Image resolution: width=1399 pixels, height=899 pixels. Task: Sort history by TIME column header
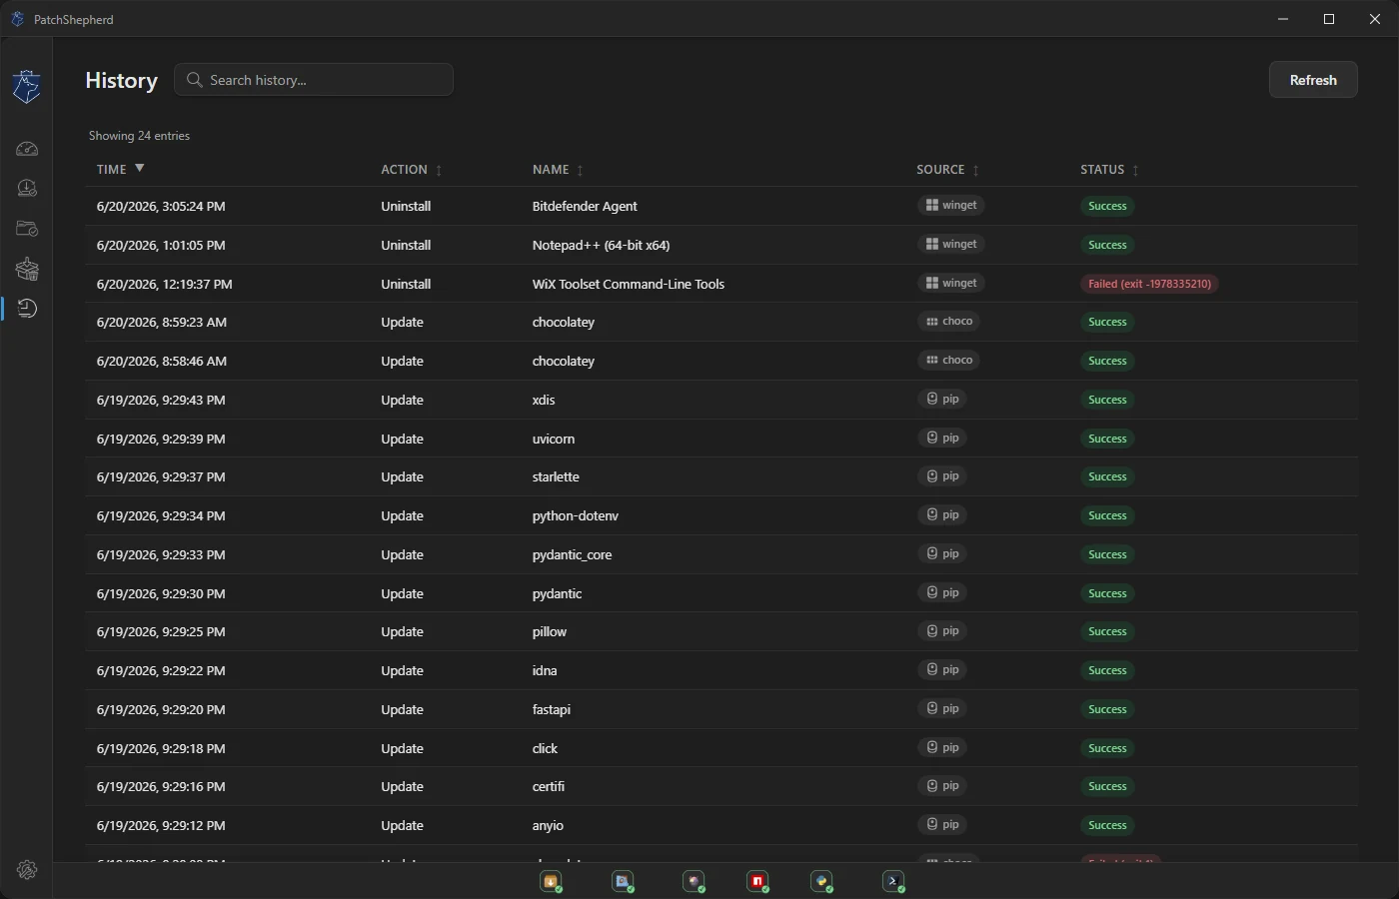120,169
